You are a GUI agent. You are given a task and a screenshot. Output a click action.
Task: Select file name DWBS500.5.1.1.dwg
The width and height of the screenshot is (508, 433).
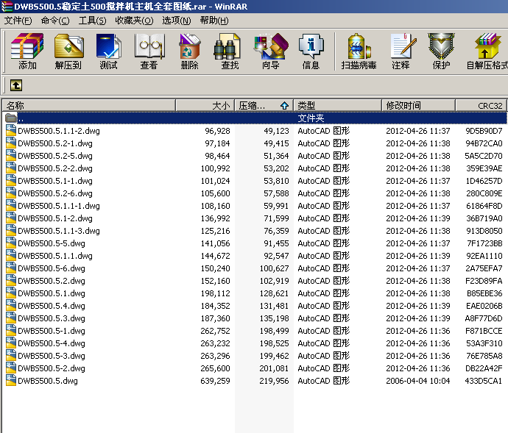(55, 256)
